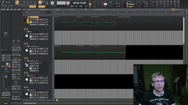Open the Клипы dropdown on track 4
This screenshot has width=188, height=105.
(34, 66)
